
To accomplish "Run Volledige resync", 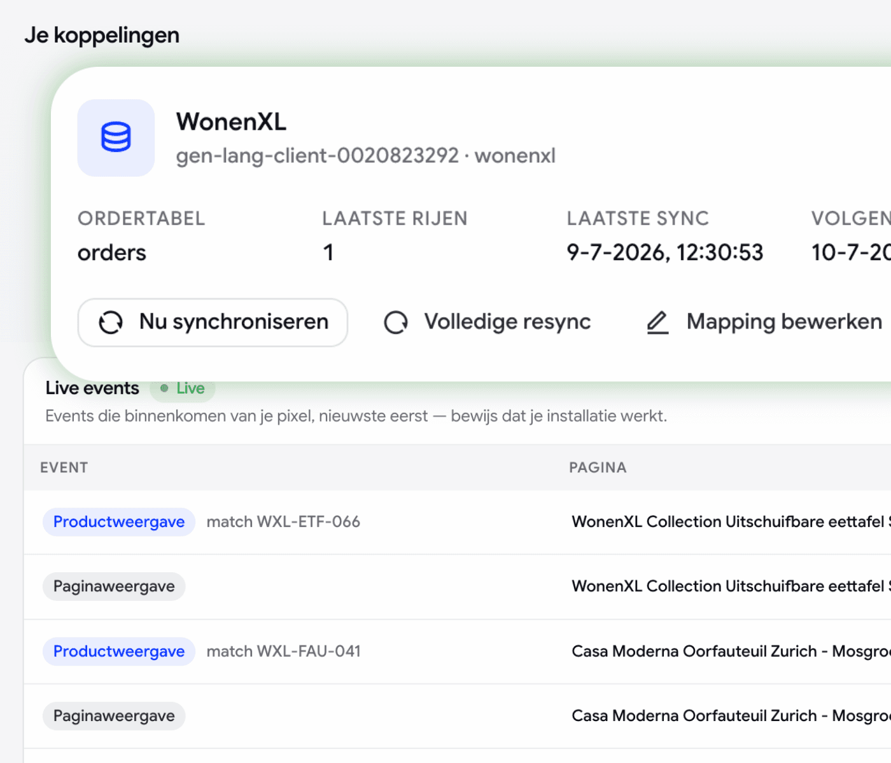I will tap(488, 322).
